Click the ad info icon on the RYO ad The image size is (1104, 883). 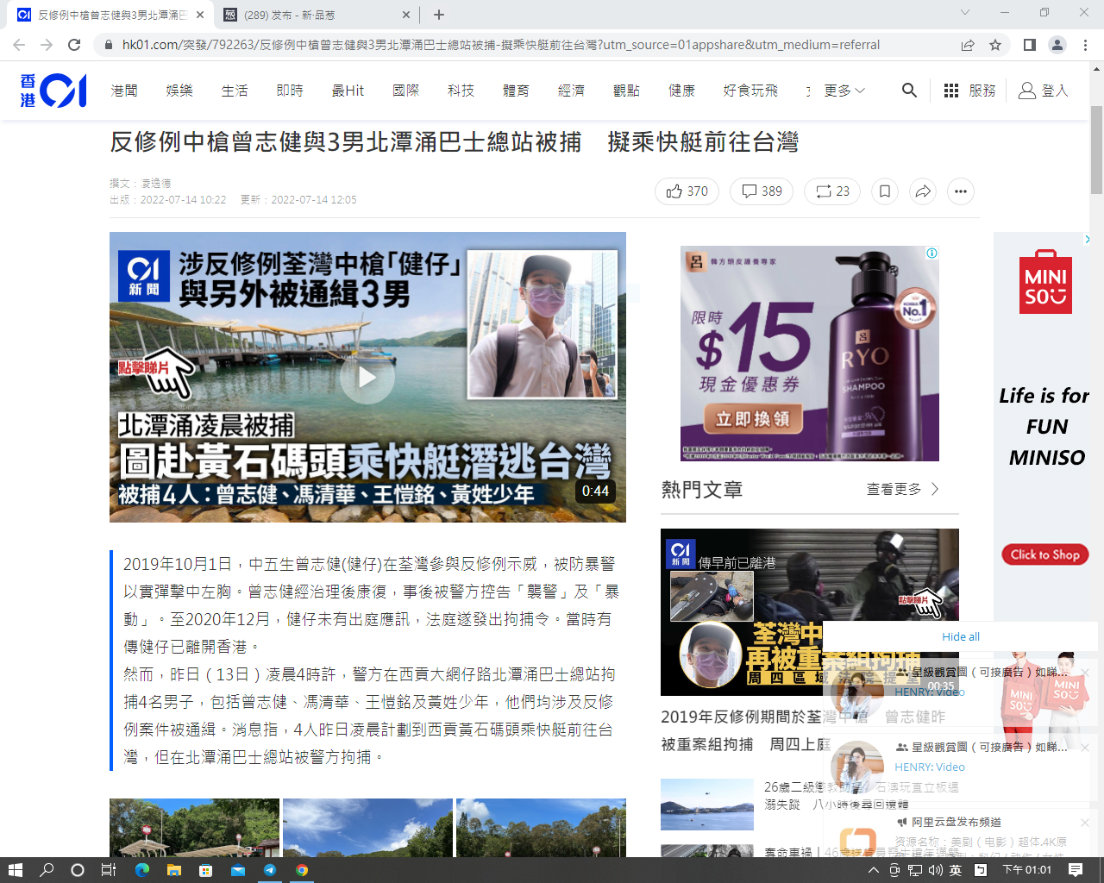tap(931, 254)
